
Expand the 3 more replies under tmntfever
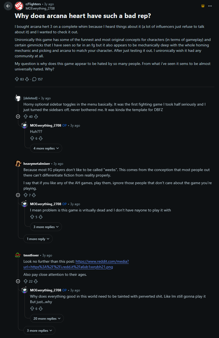(x=39, y=331)
